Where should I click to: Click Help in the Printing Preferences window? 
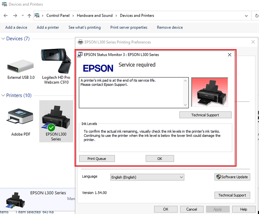[x=244, y=209]
